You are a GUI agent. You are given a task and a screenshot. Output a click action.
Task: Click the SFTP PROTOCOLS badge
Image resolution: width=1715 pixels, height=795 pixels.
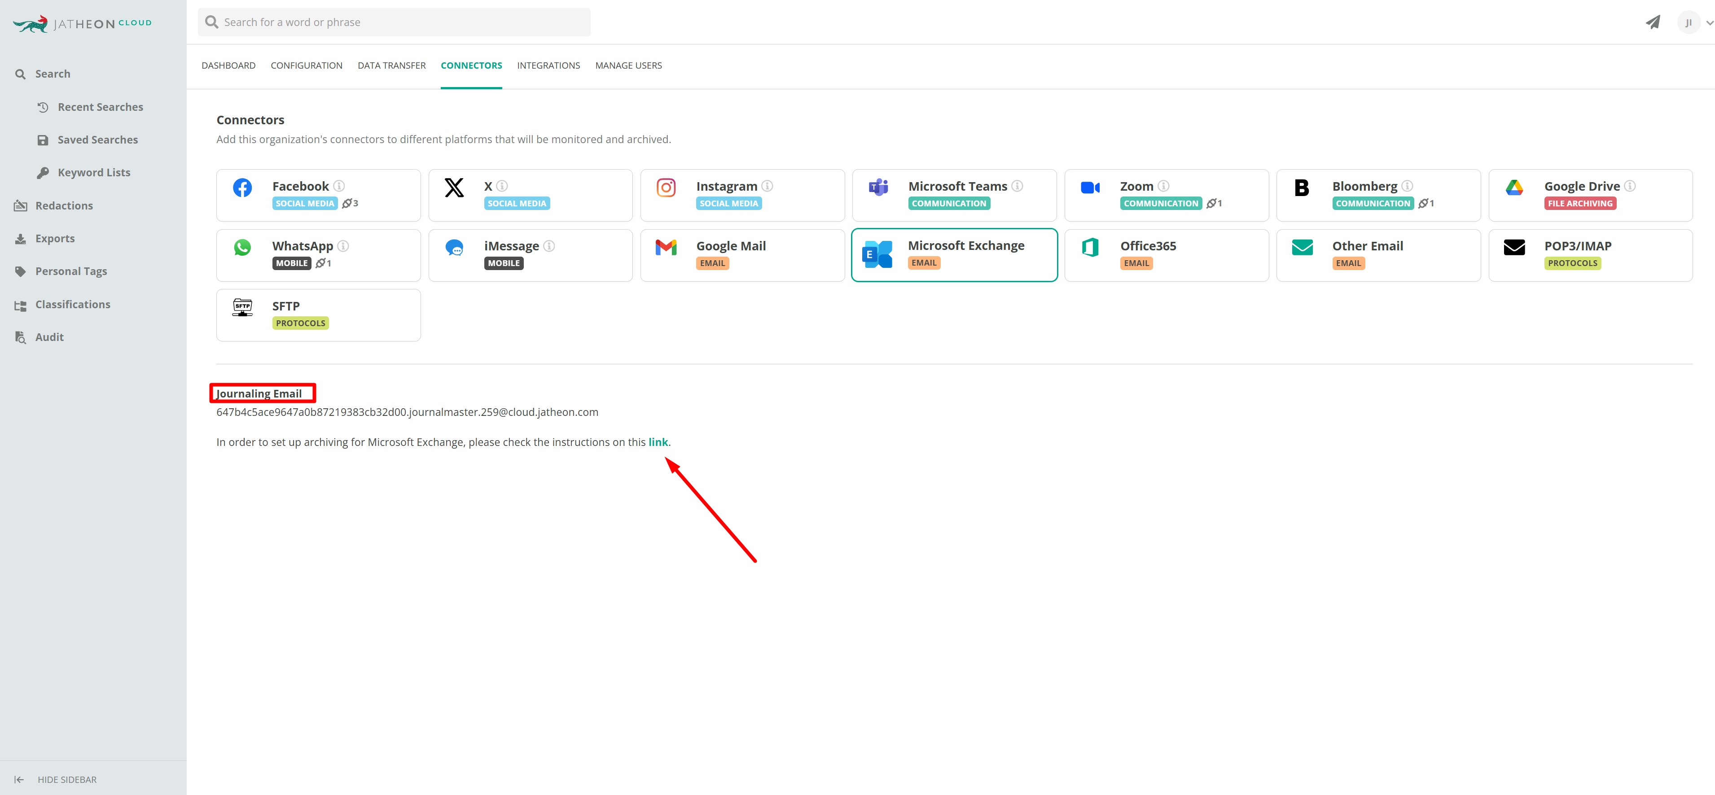pyautogui.click(x=300, y=323)
